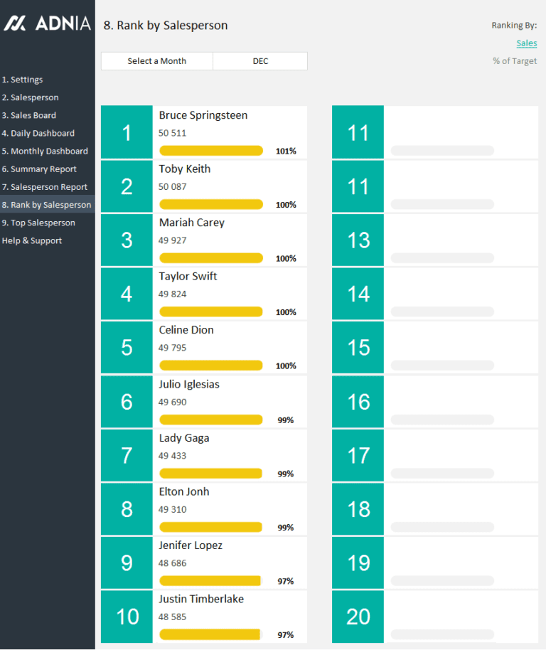Open Help & Support
The image size is (546, 650).
click(30, 240)
